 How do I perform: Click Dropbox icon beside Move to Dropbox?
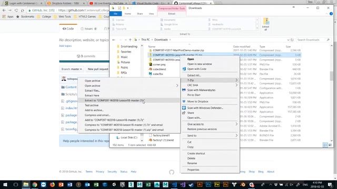(x=184, y=101)
